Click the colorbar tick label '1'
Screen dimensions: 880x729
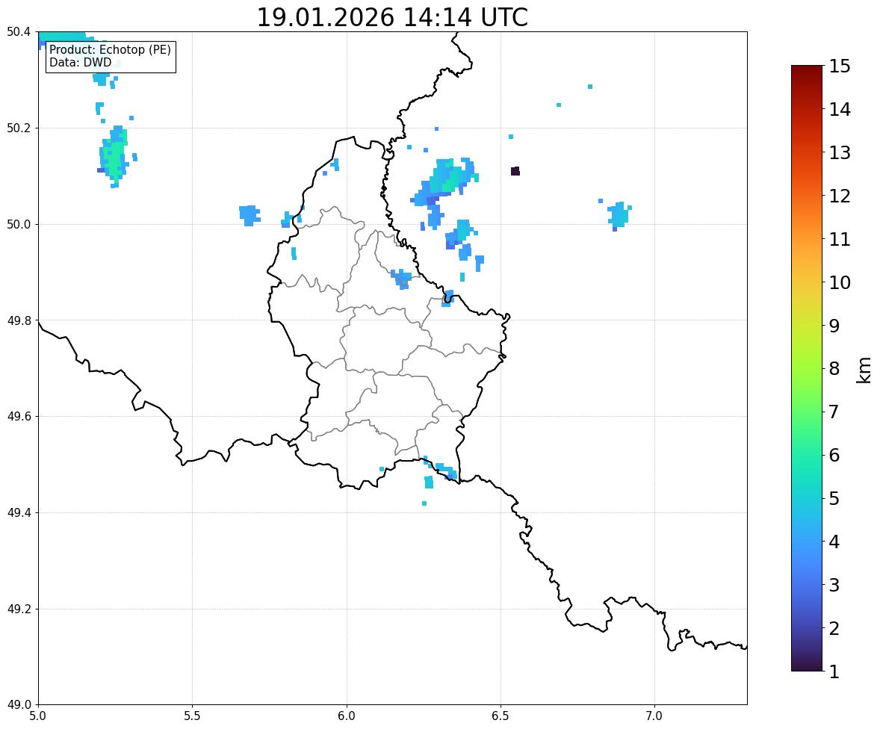[834, 671]
